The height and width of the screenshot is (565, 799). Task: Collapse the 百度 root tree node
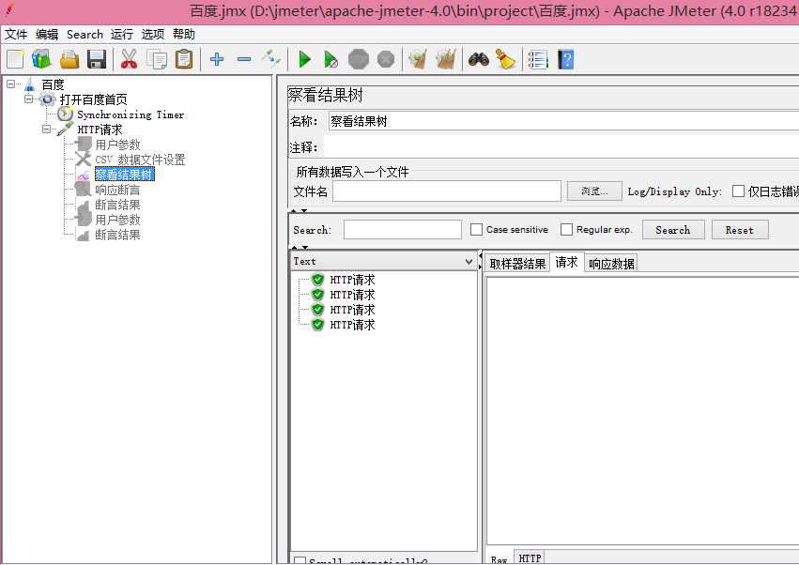[11, 84]
